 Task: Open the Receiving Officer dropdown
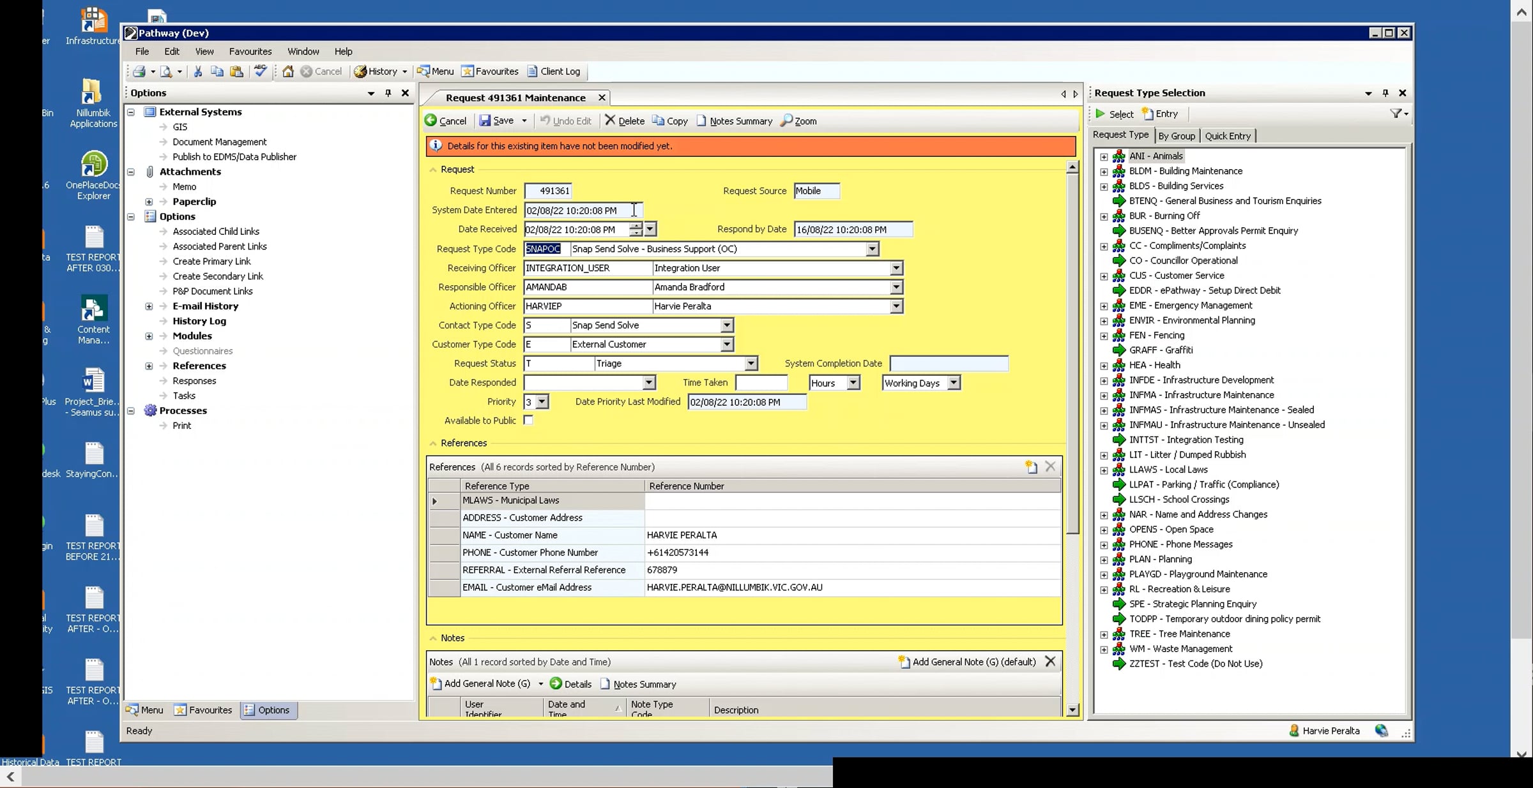[897, 269]
